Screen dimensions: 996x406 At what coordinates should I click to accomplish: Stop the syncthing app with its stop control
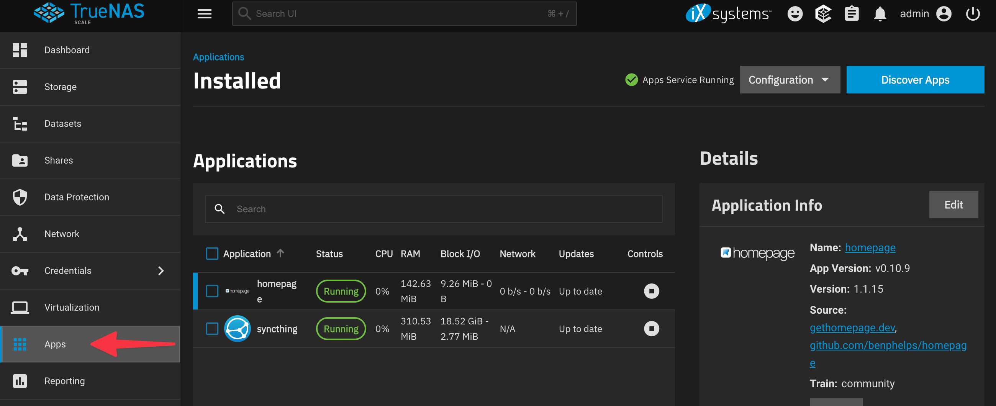pyautogui.click(x=652, y=328)
